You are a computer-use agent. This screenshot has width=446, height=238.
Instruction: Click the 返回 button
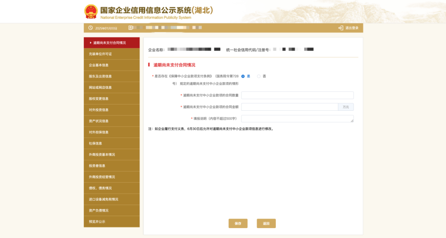pos(266,224)
